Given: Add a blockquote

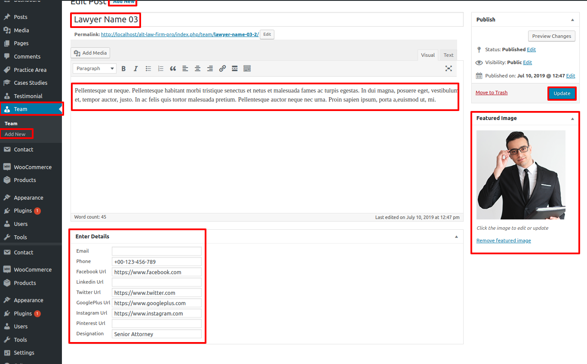Looking at the screenshot, I should 173,68.
